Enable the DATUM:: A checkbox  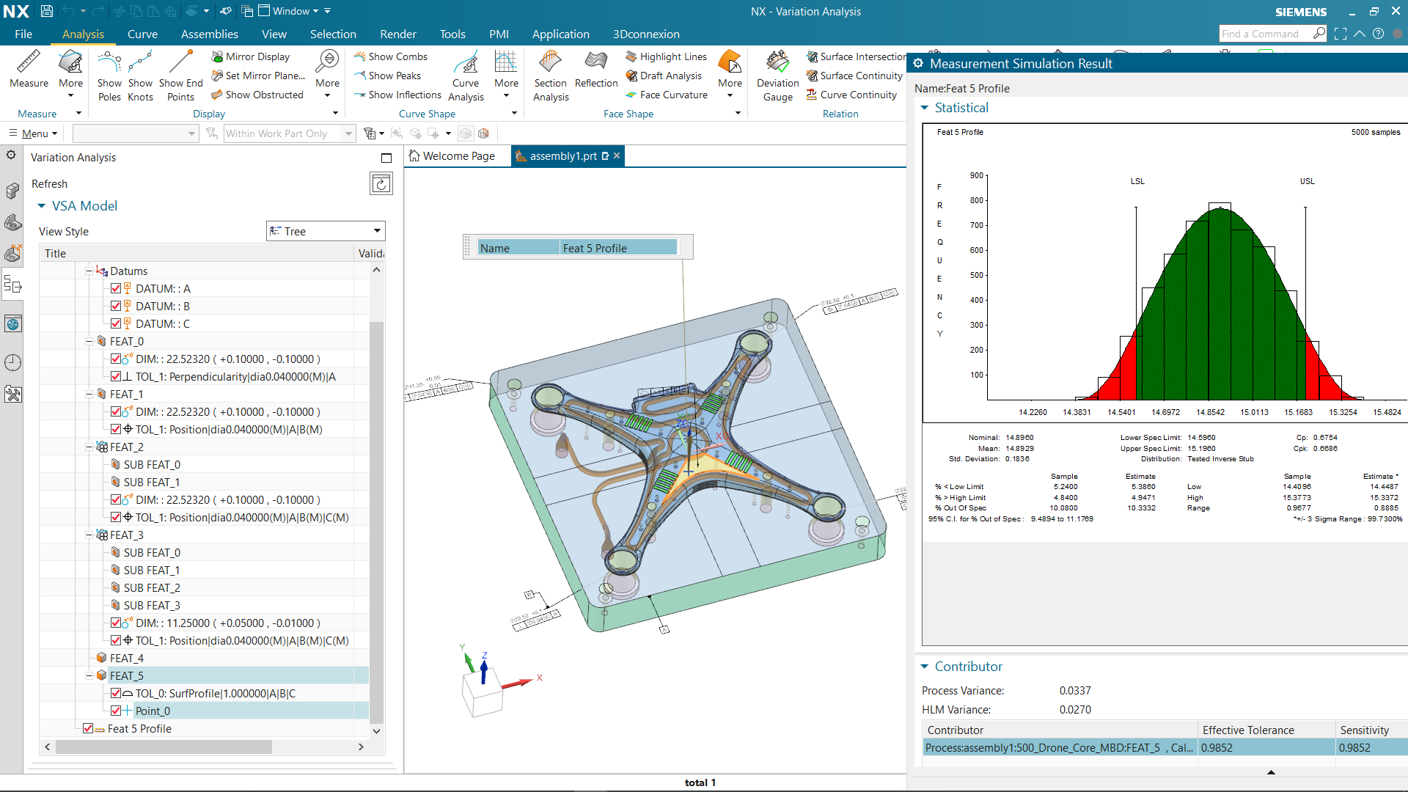click(116, 288)
